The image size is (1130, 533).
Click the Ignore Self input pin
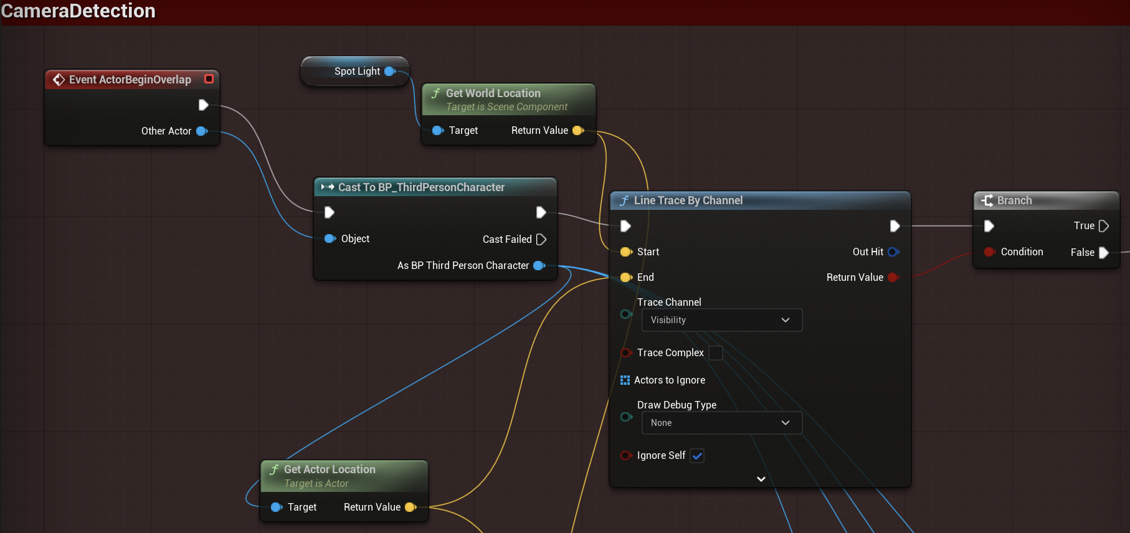point(626,455)
